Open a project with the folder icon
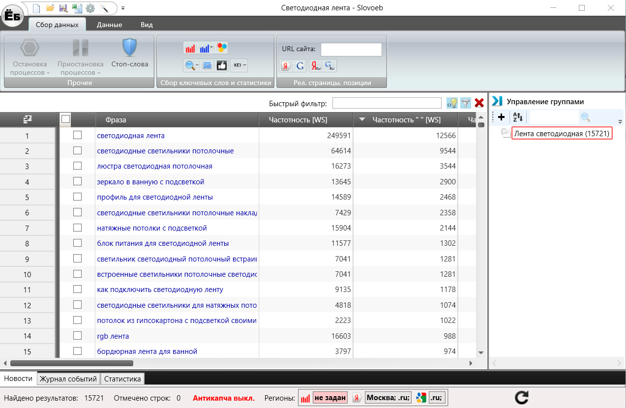Screen dimensions: 626x408 [50, 8]
